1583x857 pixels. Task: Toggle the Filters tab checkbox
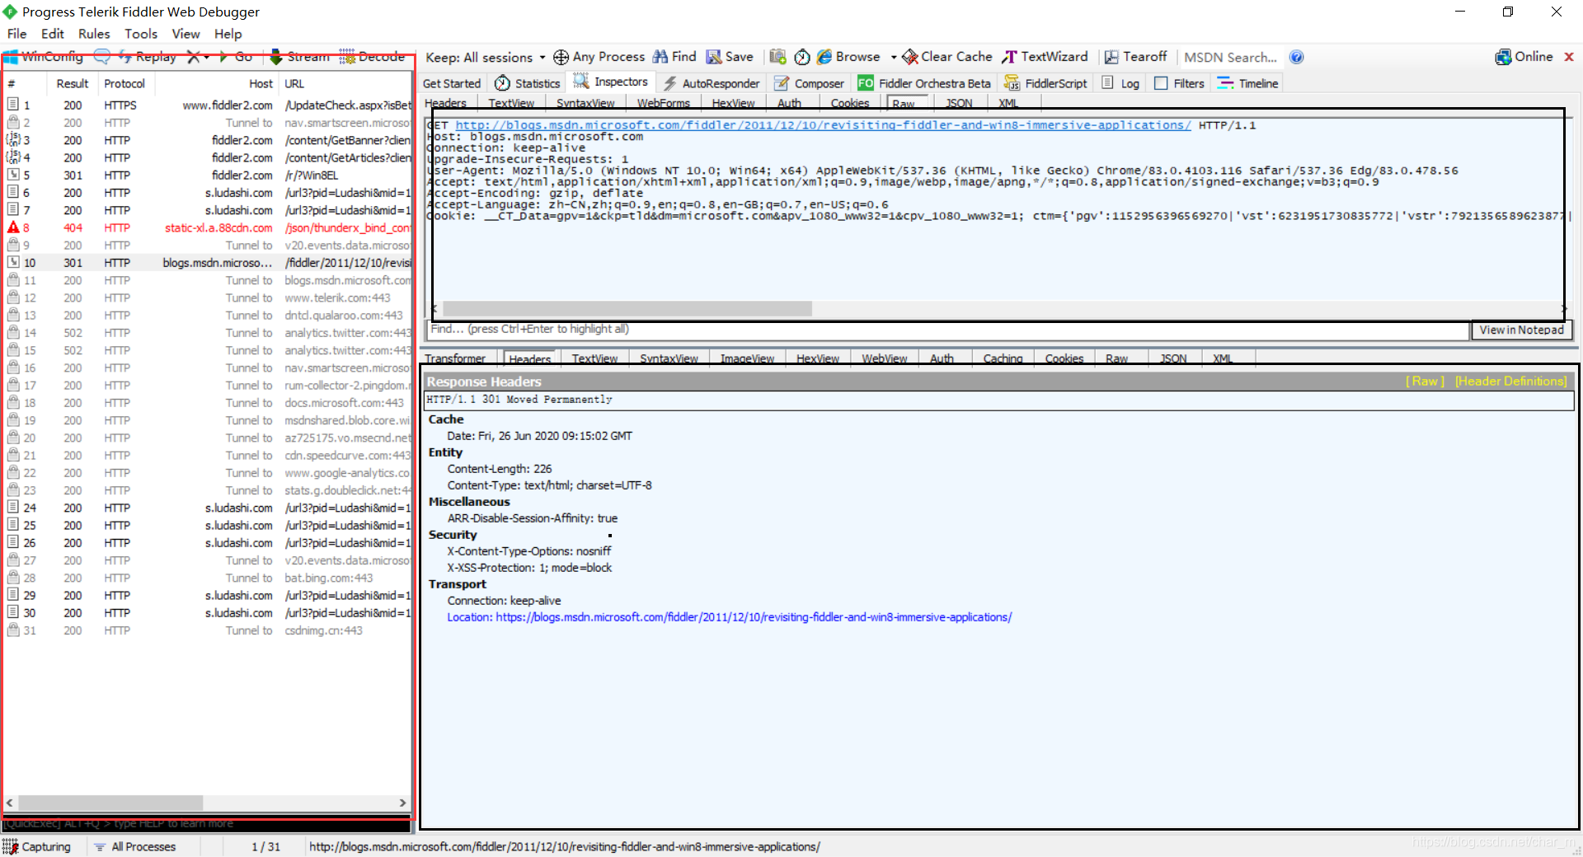(x=1161, y=83)
